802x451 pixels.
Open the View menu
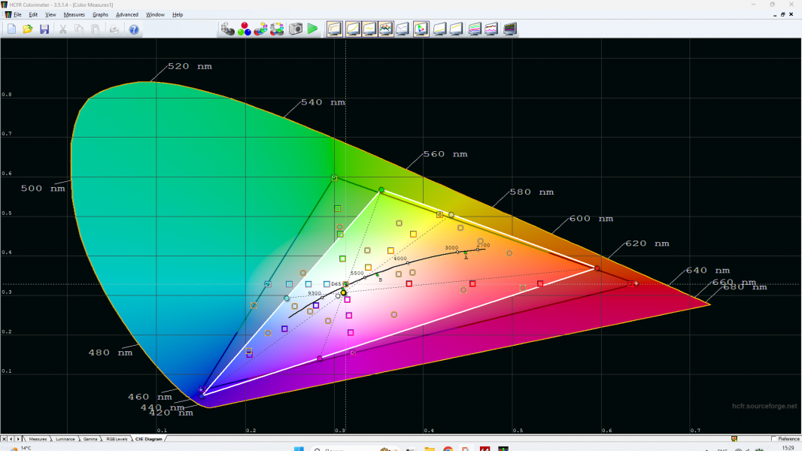tap(50, 15)
